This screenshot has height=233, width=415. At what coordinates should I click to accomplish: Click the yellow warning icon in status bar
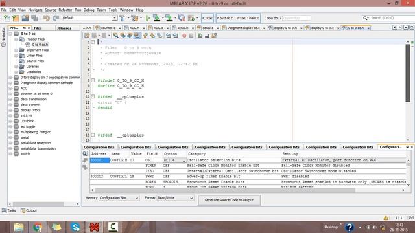(x=386, y=218)
